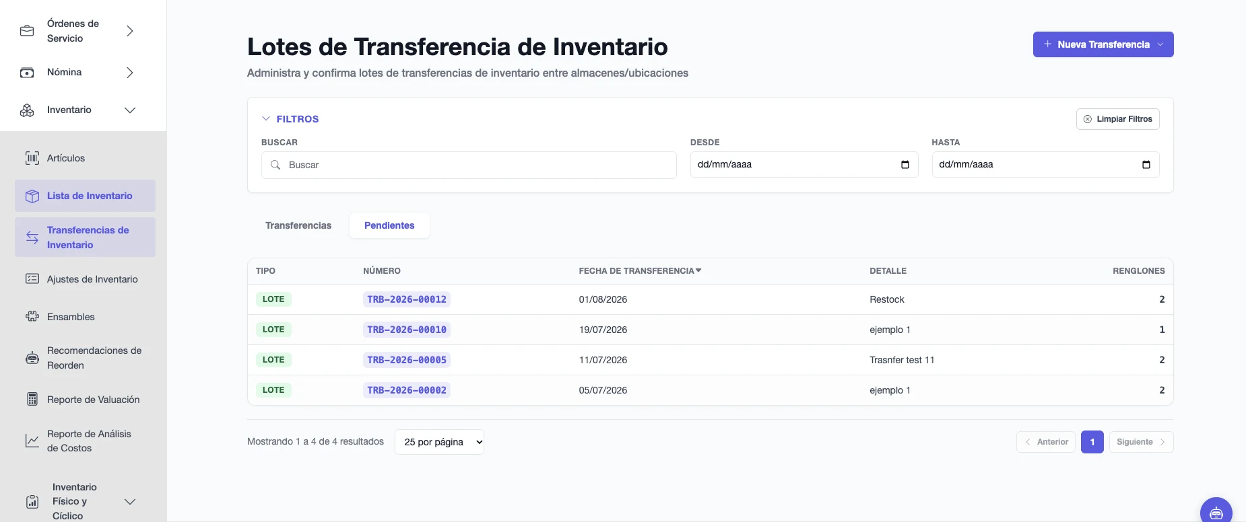Open the chatbot assistant floating icon

(1216, 513)
